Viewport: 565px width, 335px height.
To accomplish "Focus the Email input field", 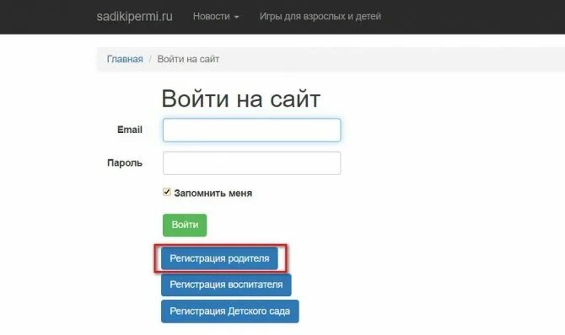I will click(x=251, y=130).
